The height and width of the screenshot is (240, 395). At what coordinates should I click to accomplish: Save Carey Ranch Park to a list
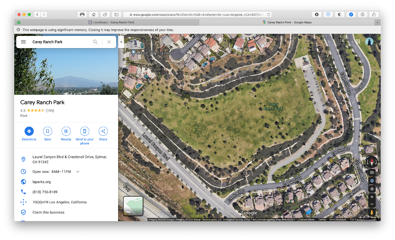tap(48, 131)
